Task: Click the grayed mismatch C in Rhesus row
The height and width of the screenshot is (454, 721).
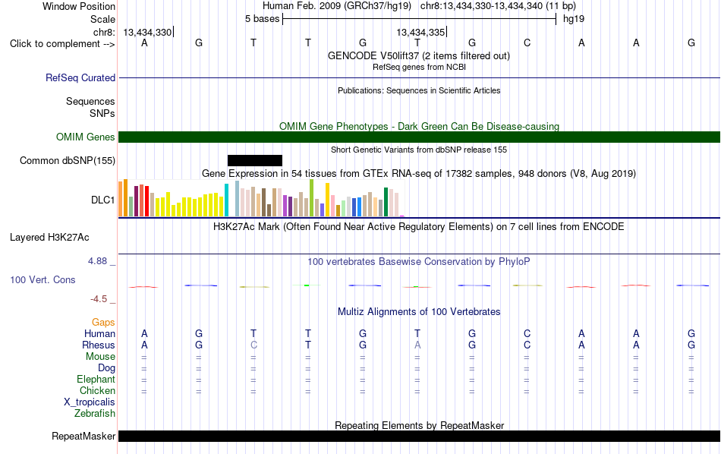Action: point(253,345)
